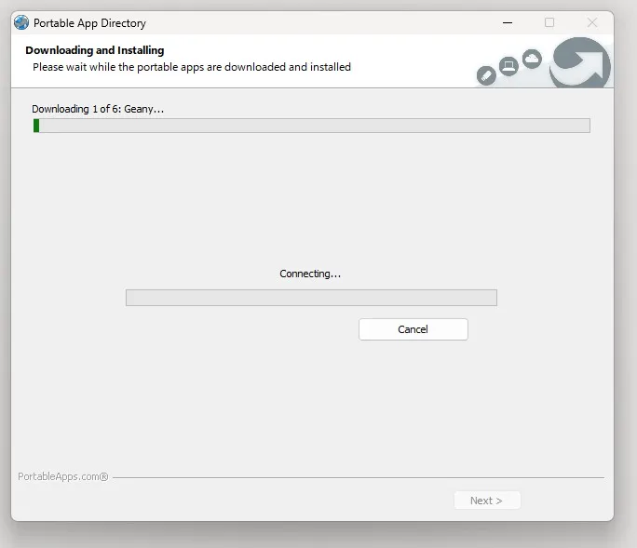637x548 pixels.
Task: Minimize the Portable App Directory window
Action: [508, 22]
